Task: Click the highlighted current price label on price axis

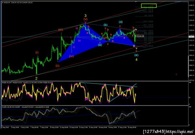Action: click(192, 37)
